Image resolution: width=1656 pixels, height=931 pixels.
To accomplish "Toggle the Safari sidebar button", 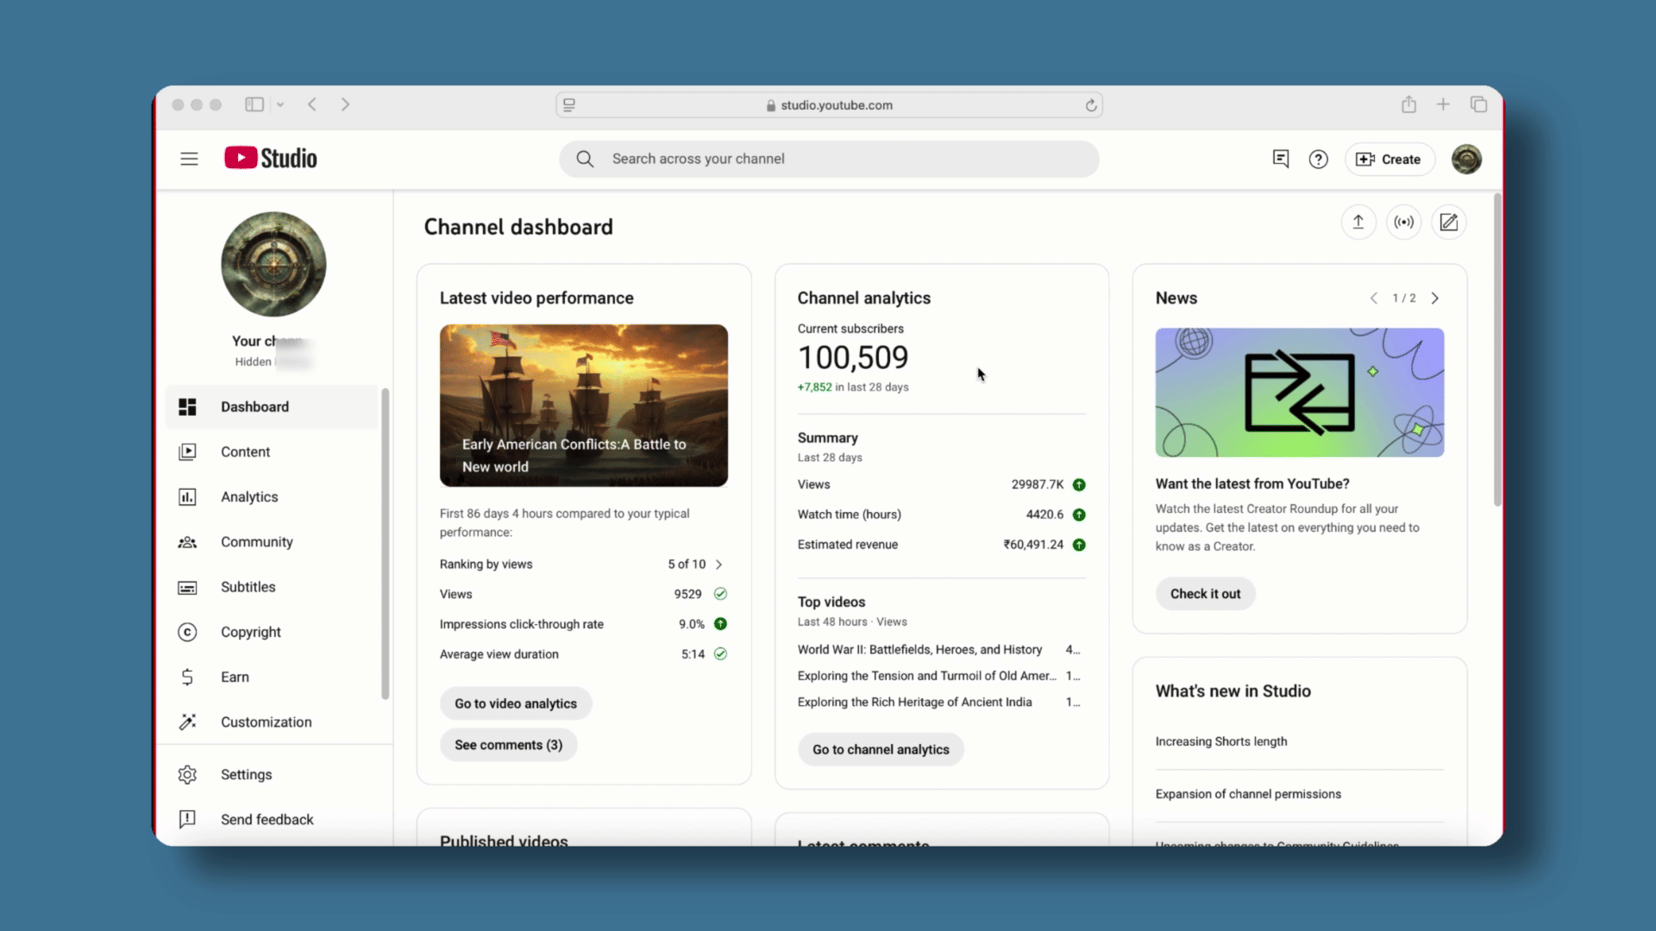I will coord(254,104).
